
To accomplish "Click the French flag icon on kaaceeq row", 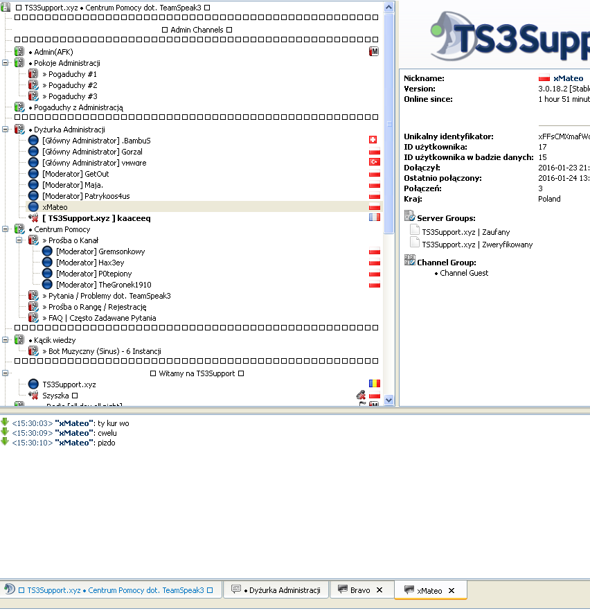I will tap(374, 217).
